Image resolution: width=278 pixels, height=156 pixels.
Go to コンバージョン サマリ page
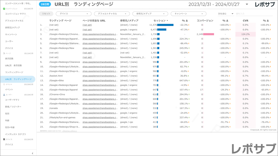click(x=15, y=14)
